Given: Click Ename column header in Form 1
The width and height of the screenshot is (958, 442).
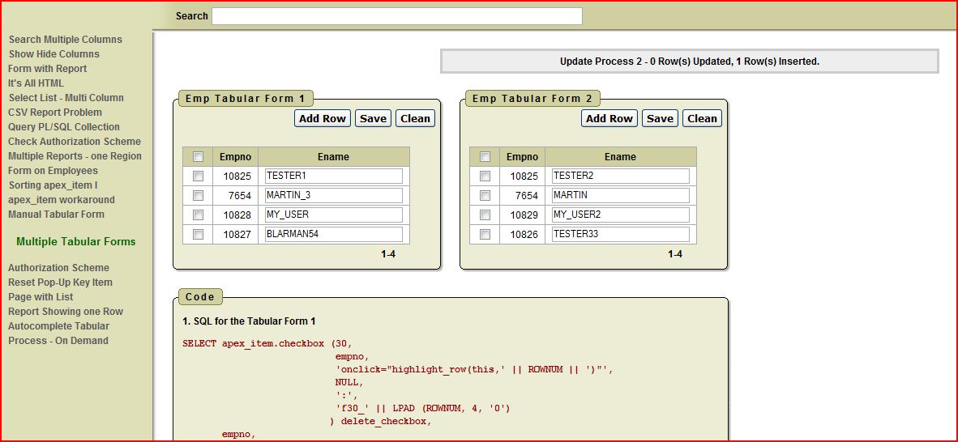Looking at the screenshot, I should click(x=334, y=157).
